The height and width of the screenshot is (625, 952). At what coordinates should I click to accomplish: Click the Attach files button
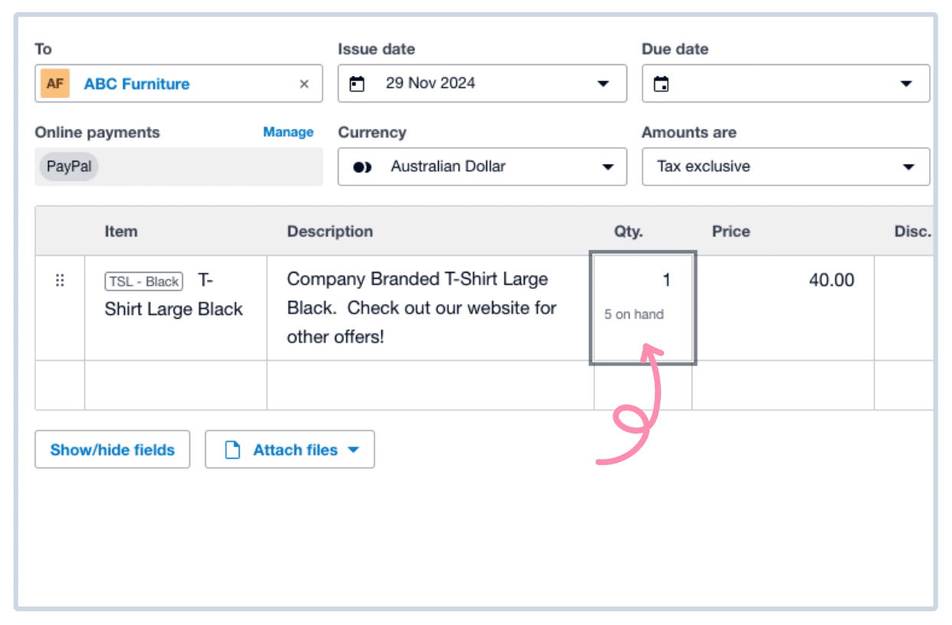[290, 450]
